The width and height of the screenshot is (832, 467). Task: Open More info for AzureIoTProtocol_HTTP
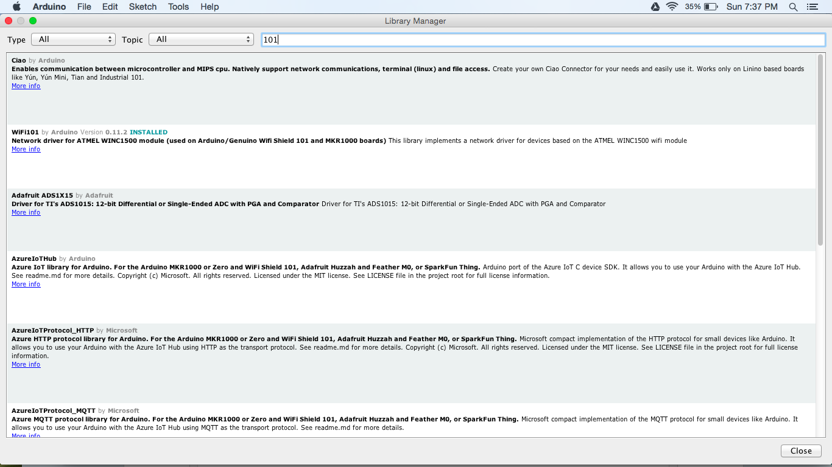pyautogui.click(x=26, y=365)
